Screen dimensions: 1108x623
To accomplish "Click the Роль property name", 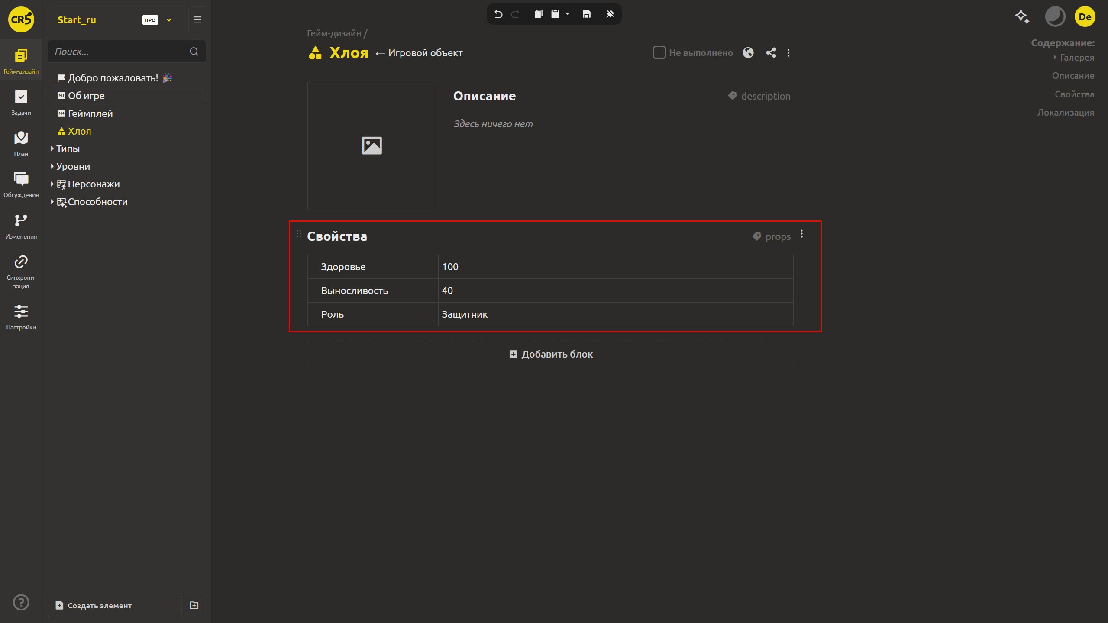I will pyautogui.click(x=332, y=314).
